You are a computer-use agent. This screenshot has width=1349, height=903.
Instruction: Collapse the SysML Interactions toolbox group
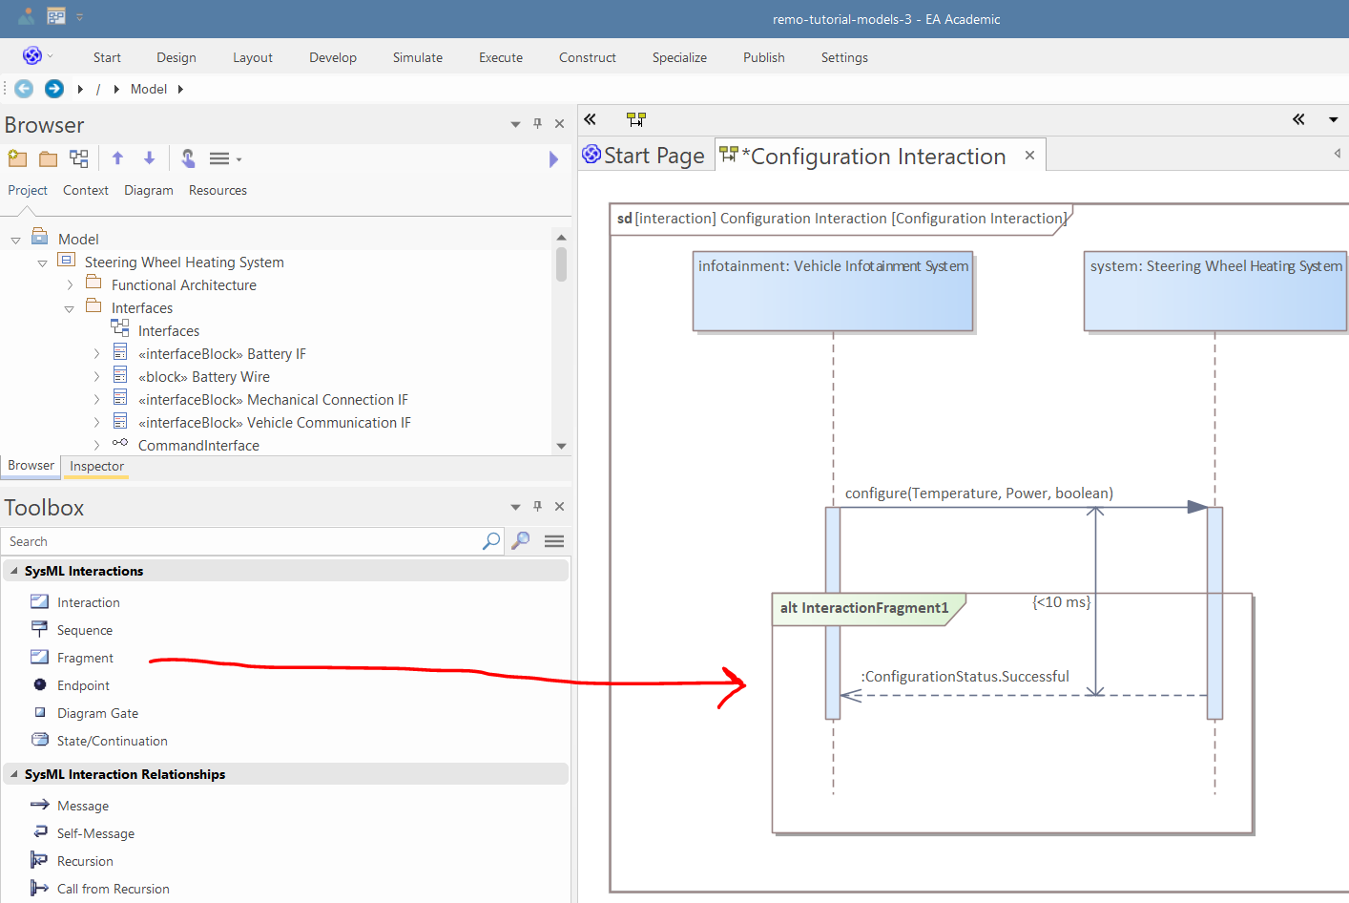tap(14, 571)
